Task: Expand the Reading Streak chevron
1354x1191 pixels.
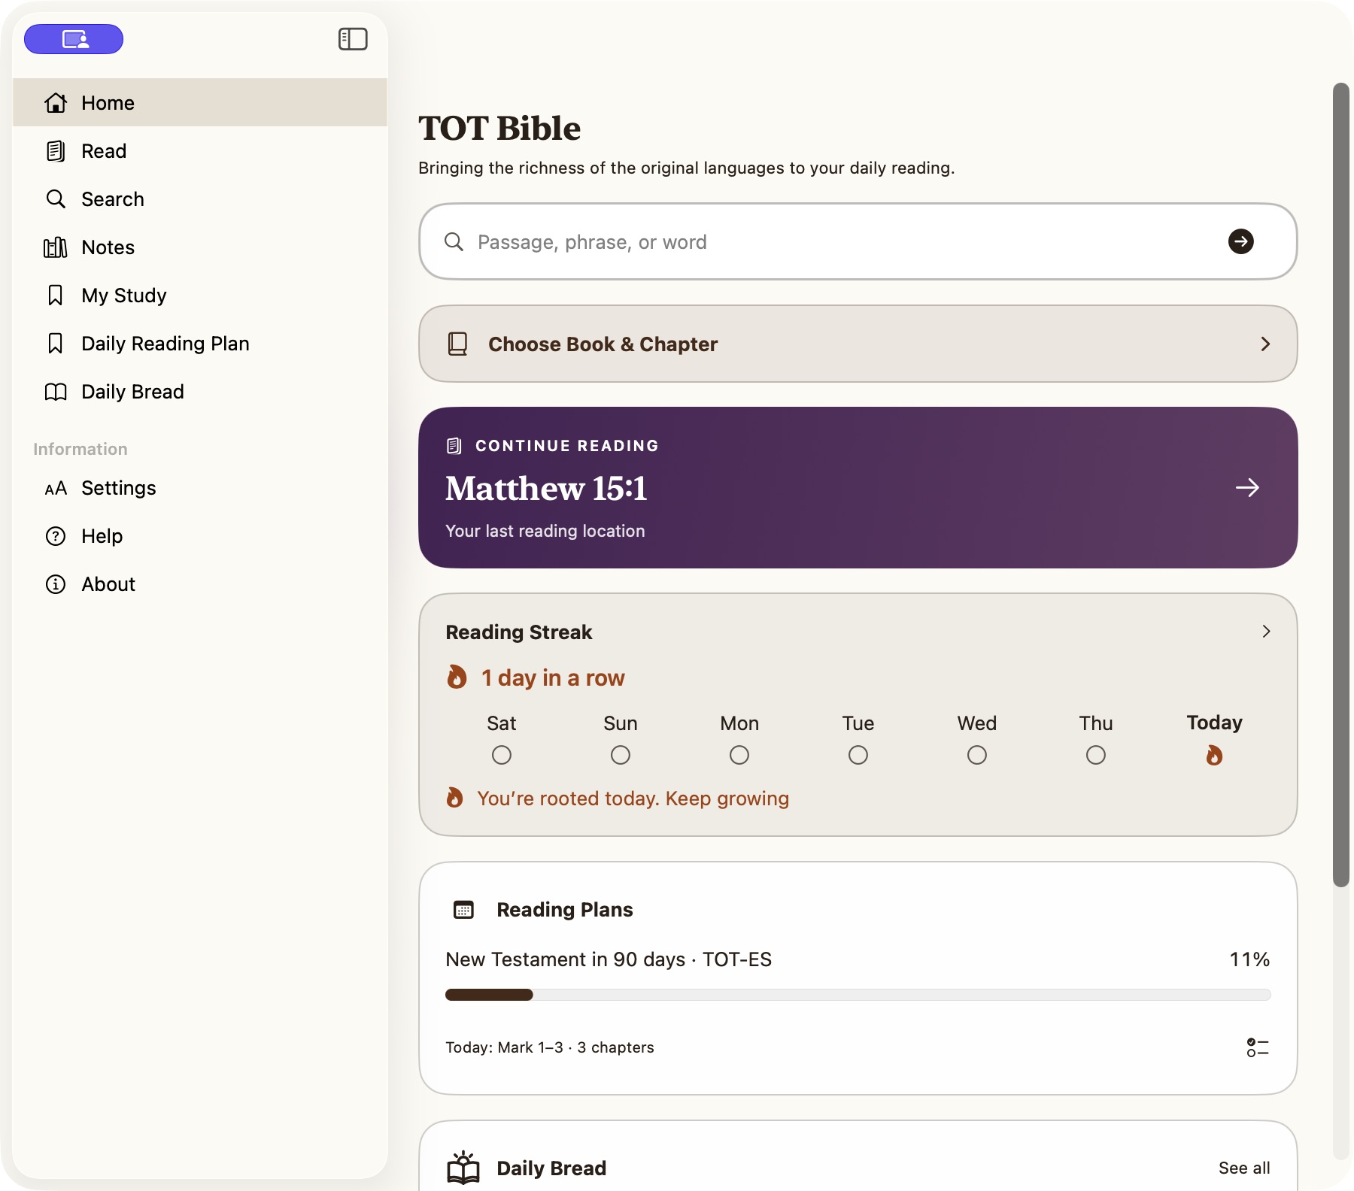Action: pyautogui.click(x=1266, y=632)
